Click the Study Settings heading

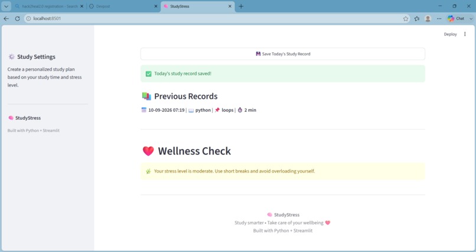[x=36, y=57]
